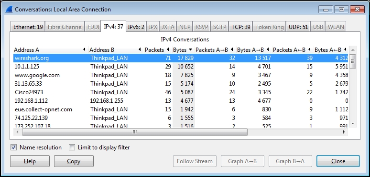
Task: Click the Graph A→B button
Action: tap(242, 161)
